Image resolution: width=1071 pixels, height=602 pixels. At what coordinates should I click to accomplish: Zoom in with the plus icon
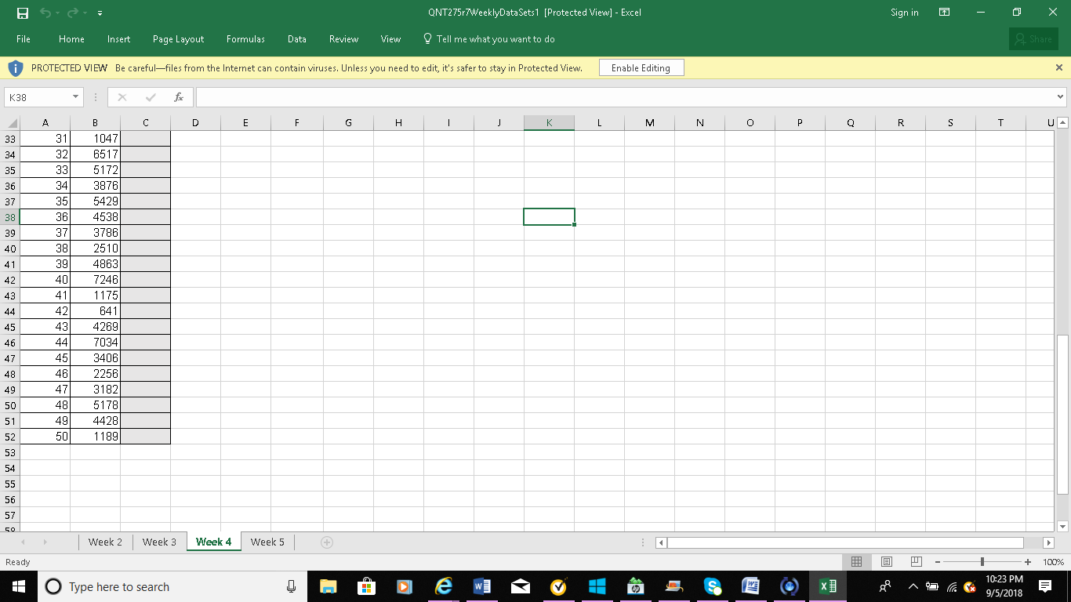tap(1028, 562)
